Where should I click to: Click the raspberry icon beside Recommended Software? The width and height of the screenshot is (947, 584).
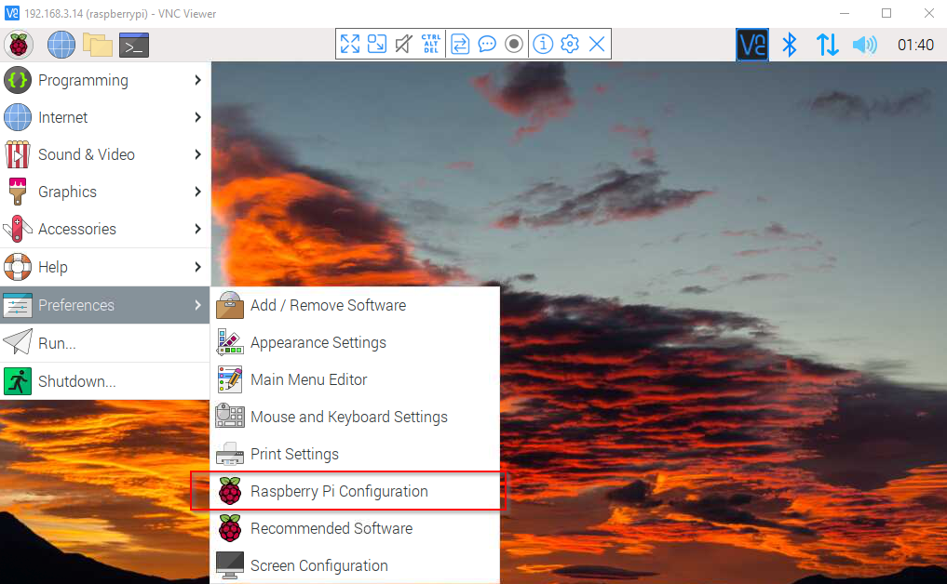coord(229,528)
